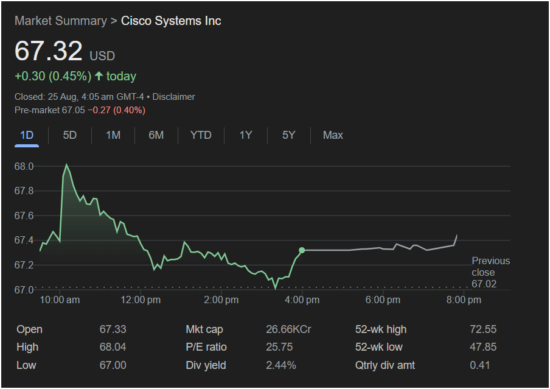The height and width of the screenshot is (389, 550).
Task: Switch to the 1Y time range
Action: 245,135
